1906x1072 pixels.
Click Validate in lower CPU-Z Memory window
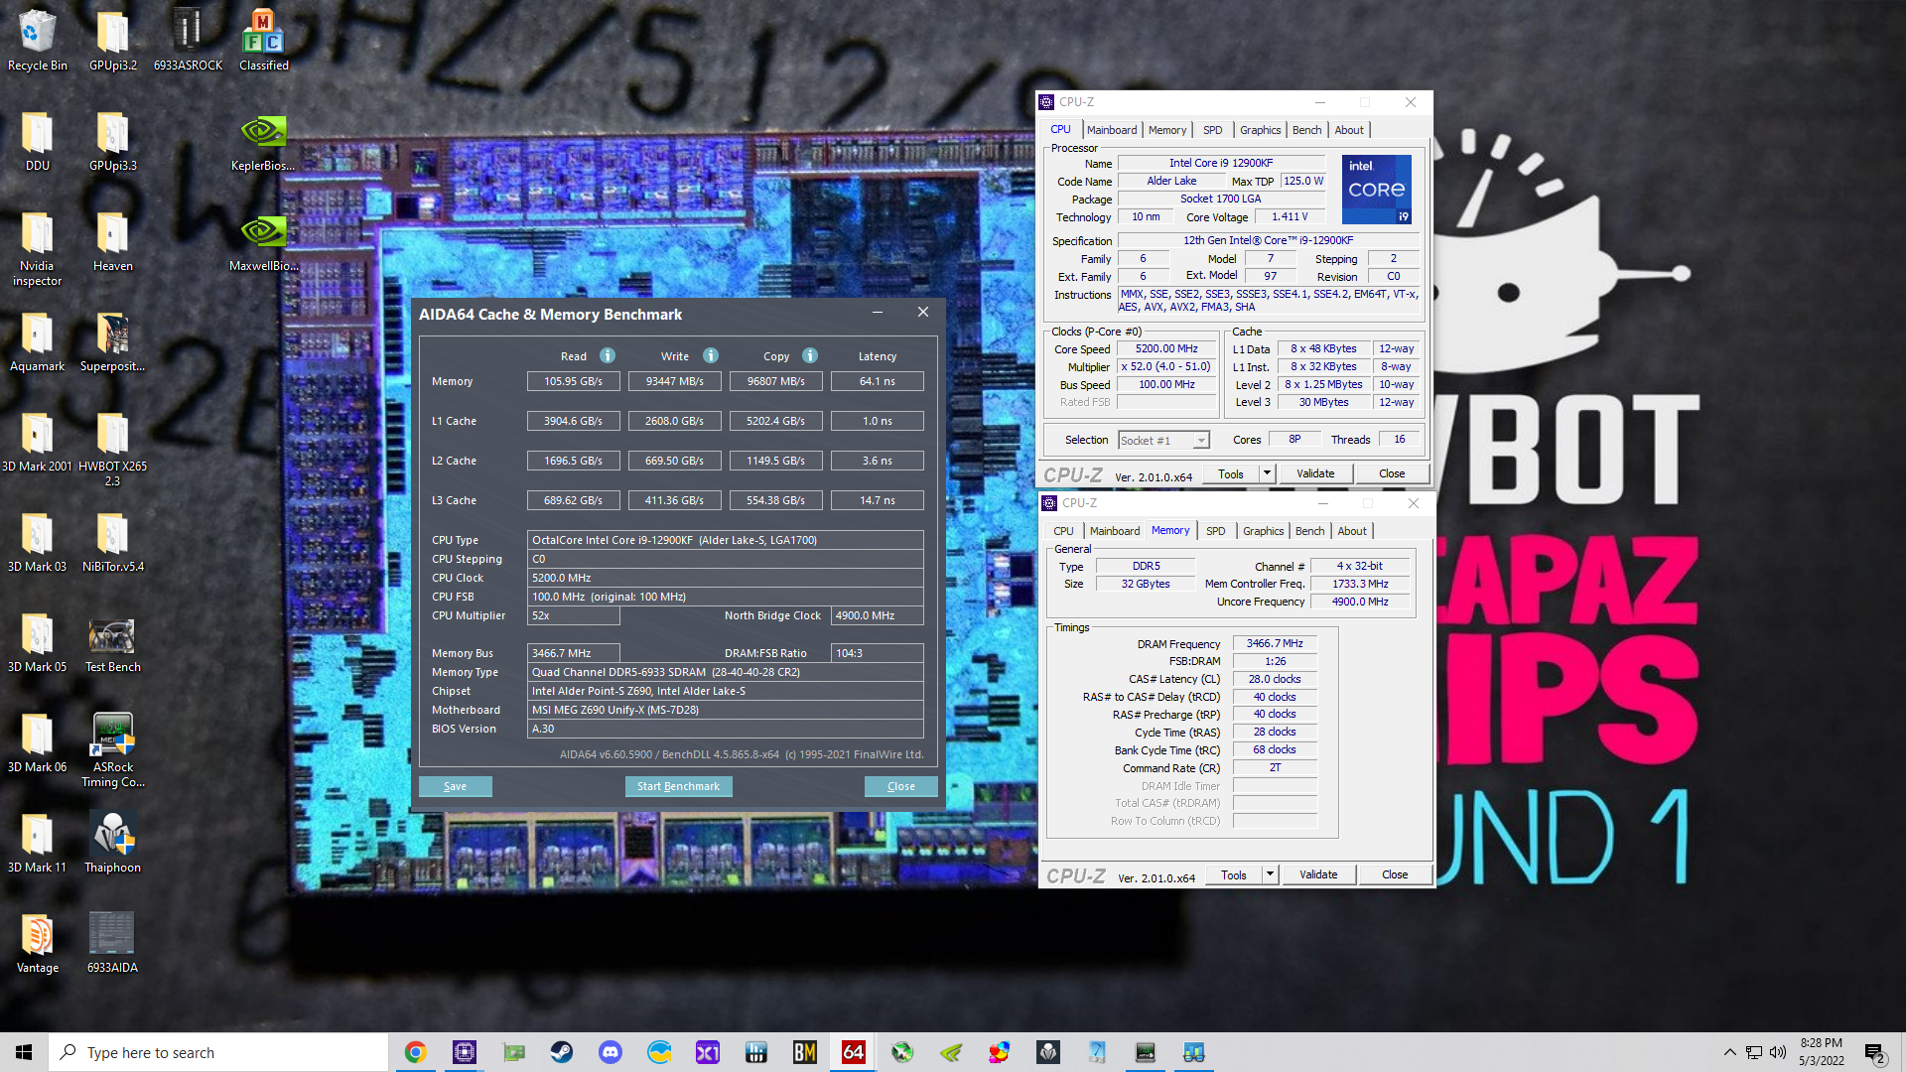tap(1317, 874)
